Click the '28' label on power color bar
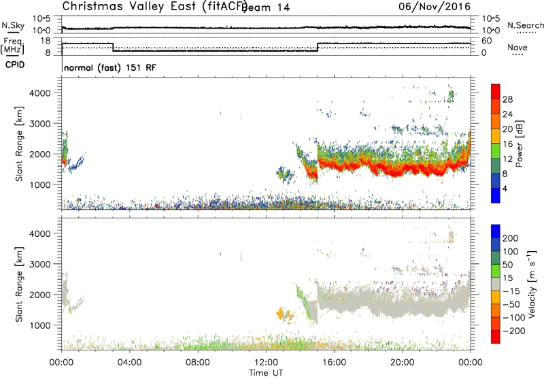 (x=507, y=99)
